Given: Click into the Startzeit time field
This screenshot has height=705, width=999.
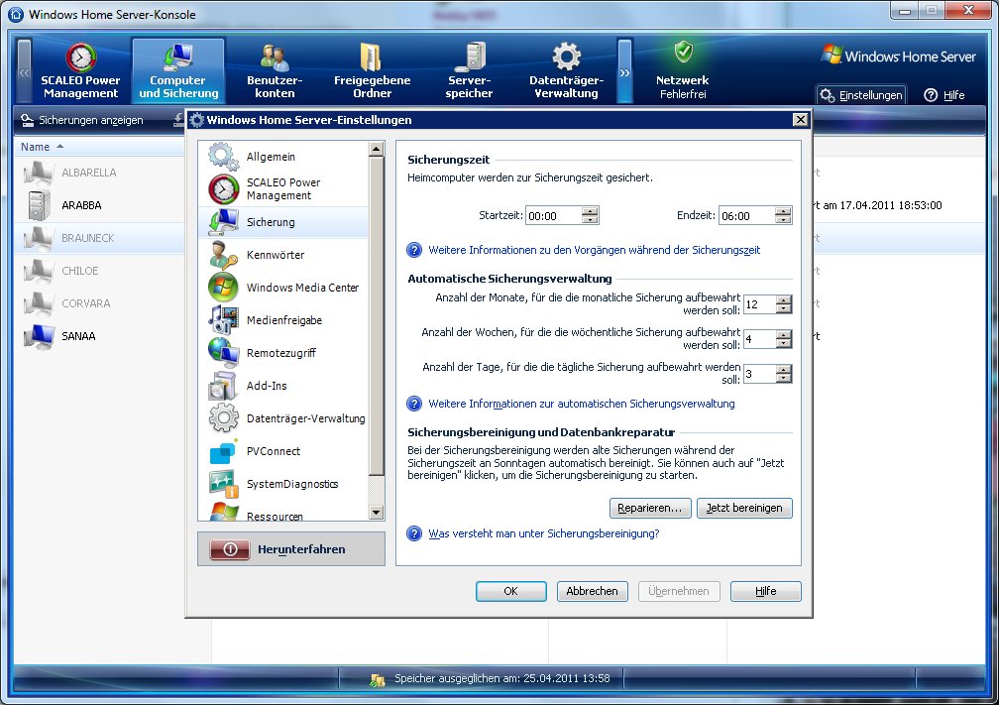Looking at the screenshot, I should 553,215.
